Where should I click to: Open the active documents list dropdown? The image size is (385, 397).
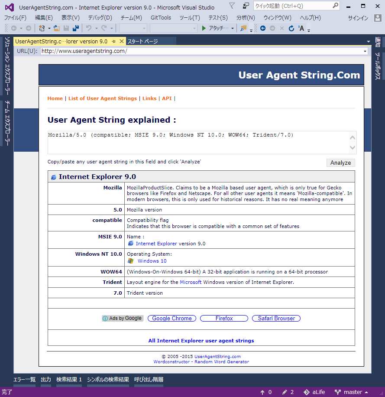point(368,41)
